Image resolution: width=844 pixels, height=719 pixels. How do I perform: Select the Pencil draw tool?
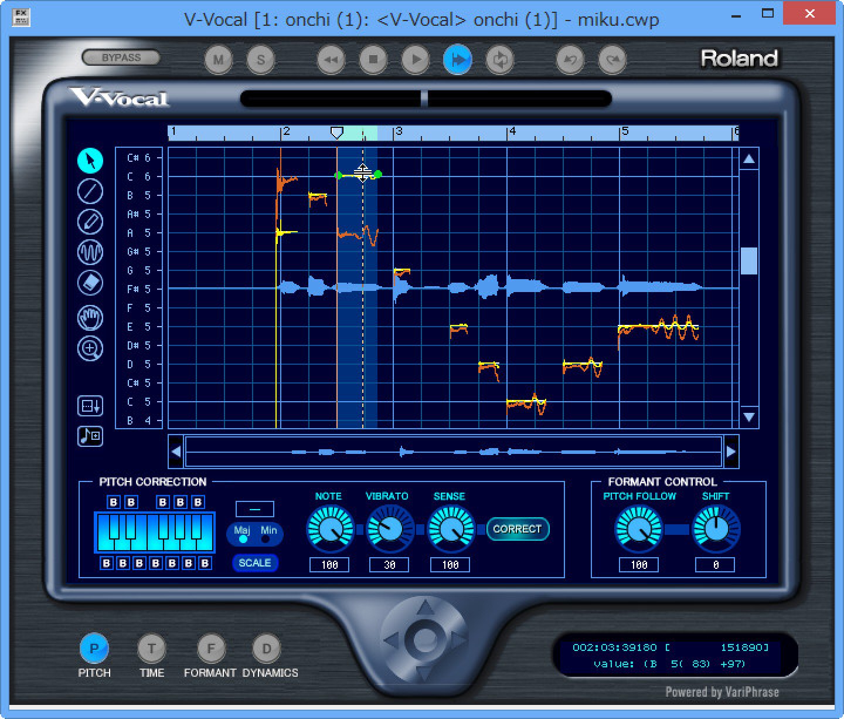pos(90,222)
